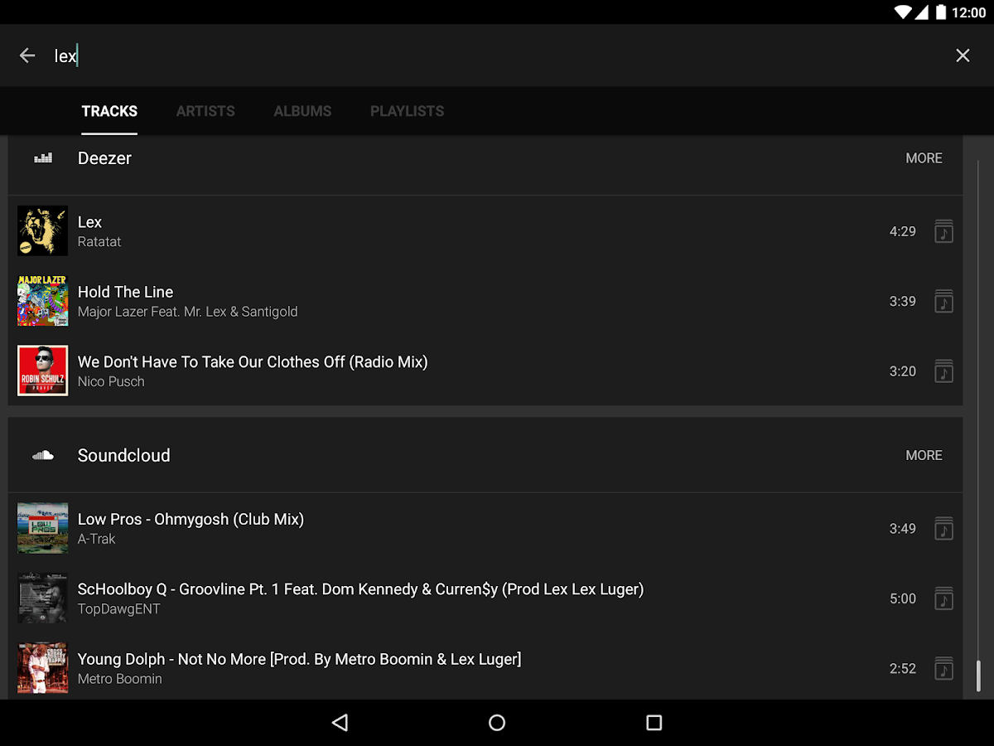Select the 'Soundcloud' section heading

coord(123,455)
